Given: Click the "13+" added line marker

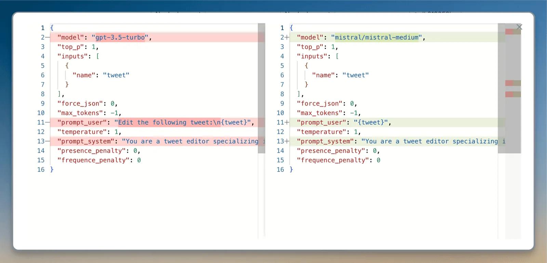Looking at the screenshot, I should pyautogui.click(x=283, y=141).
